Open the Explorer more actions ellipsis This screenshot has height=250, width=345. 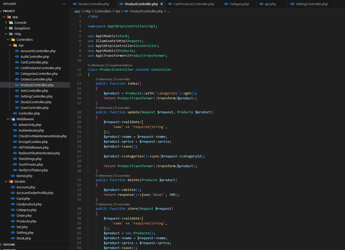point(64,4)
